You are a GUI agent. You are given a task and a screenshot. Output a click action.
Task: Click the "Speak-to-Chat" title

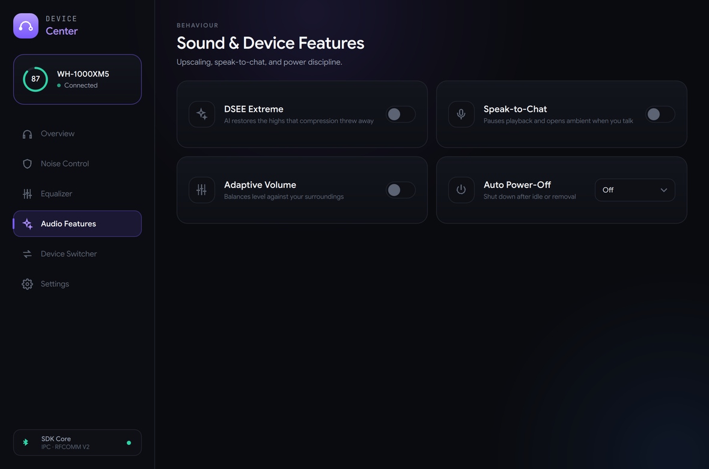click(x=515, y=109)
